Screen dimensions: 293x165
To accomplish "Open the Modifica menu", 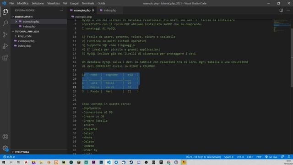I will click(23, 3).
